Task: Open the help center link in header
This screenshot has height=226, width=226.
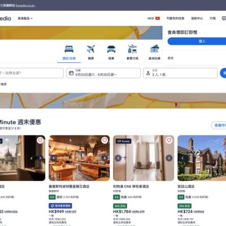Action: point(197,18)
